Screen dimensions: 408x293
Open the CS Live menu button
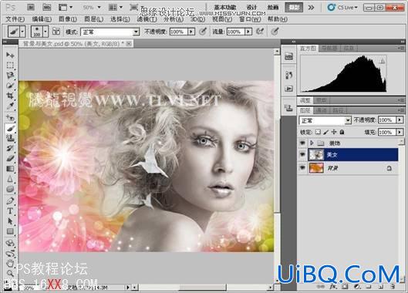(x=342, y=7)
